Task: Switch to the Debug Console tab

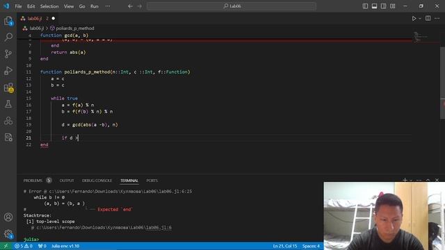Action: coord(97,181)
